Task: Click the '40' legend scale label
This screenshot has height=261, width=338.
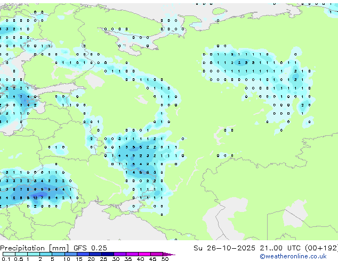Action: tap(140, 259)
